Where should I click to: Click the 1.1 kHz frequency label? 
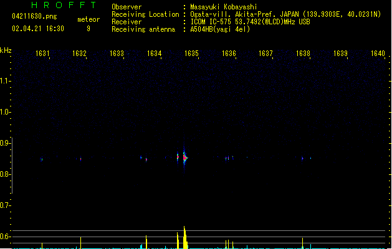click(x=5, y=81)
